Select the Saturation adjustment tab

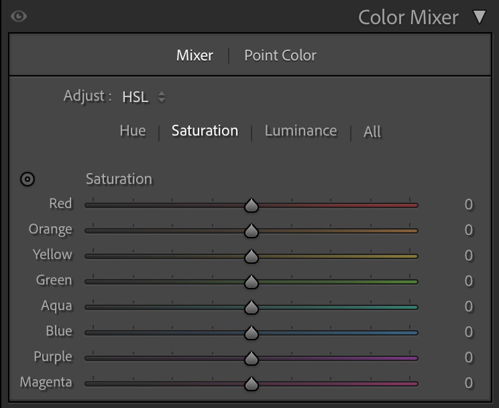[205, 131]
